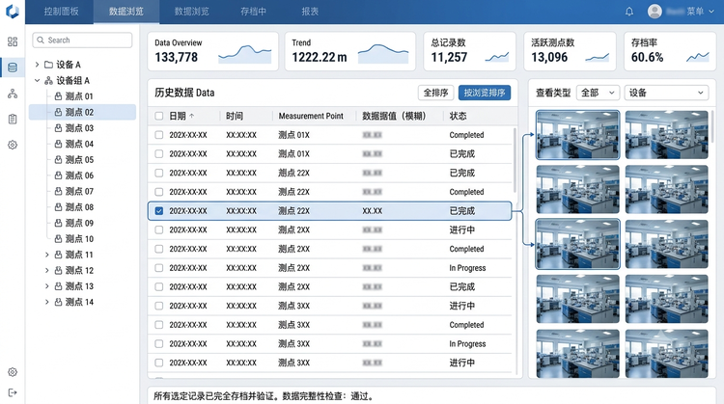Click the Search input field
Screen dimensions: 724x404
(x=82, y=40)
